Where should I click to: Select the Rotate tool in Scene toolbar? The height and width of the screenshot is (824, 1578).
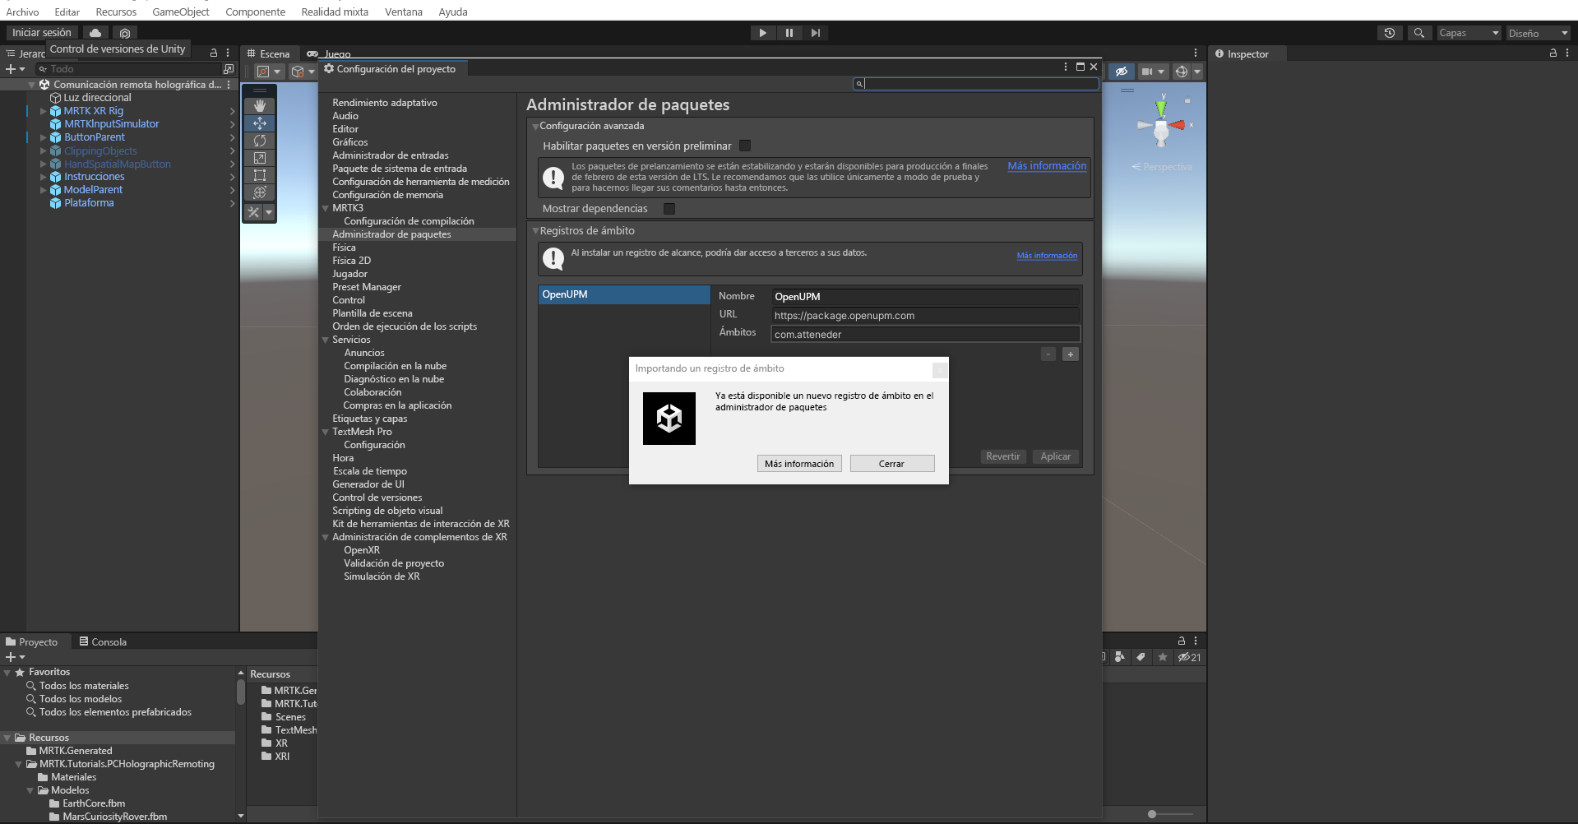[x=260, y=141]
